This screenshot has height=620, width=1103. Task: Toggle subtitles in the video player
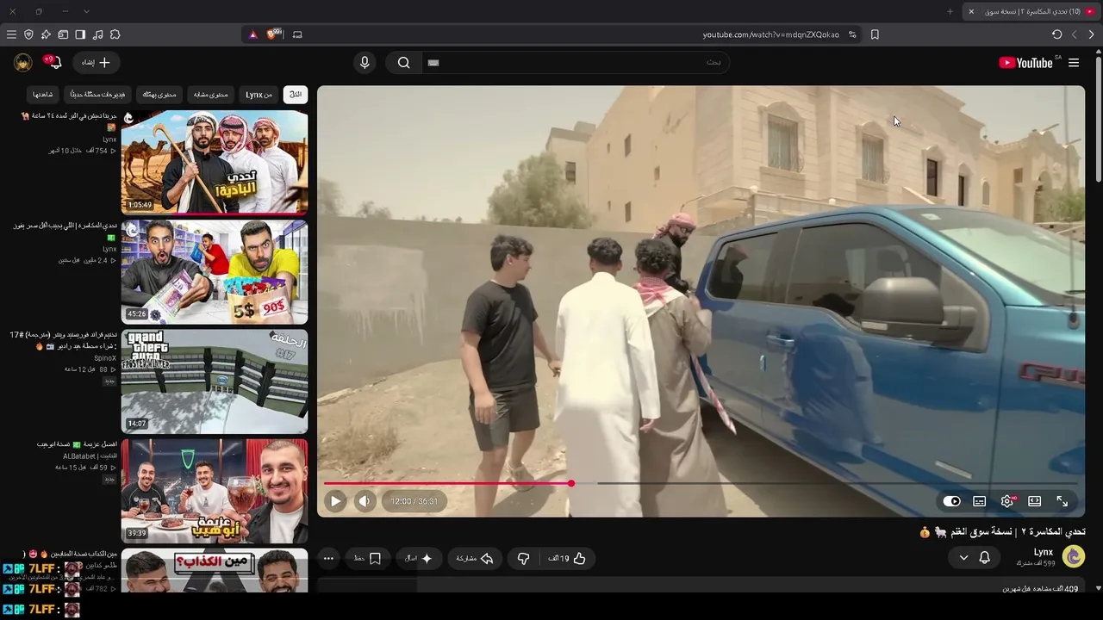979,501
